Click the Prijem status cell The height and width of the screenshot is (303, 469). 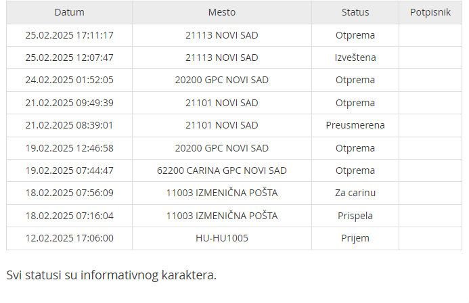click(x=355, y=238)
